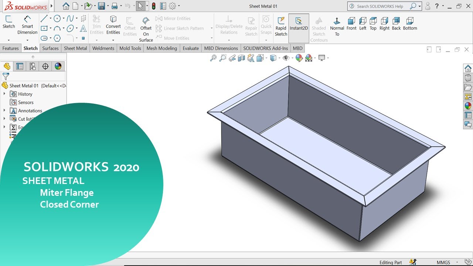Image resolution: width=473 pixels, height=266 pixels.
Task: Switch to the Sheet Metal tab
Action: (75, 48)
